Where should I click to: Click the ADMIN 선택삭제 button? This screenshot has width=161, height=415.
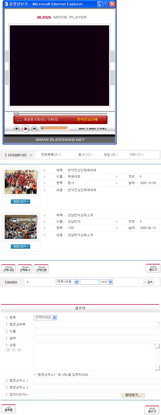point(8,269)
